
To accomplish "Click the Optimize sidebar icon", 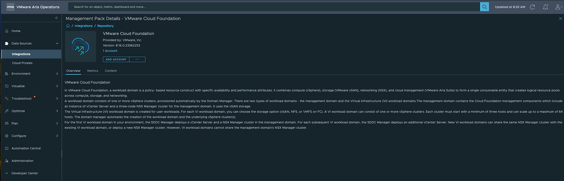I will tap(7, 111).
